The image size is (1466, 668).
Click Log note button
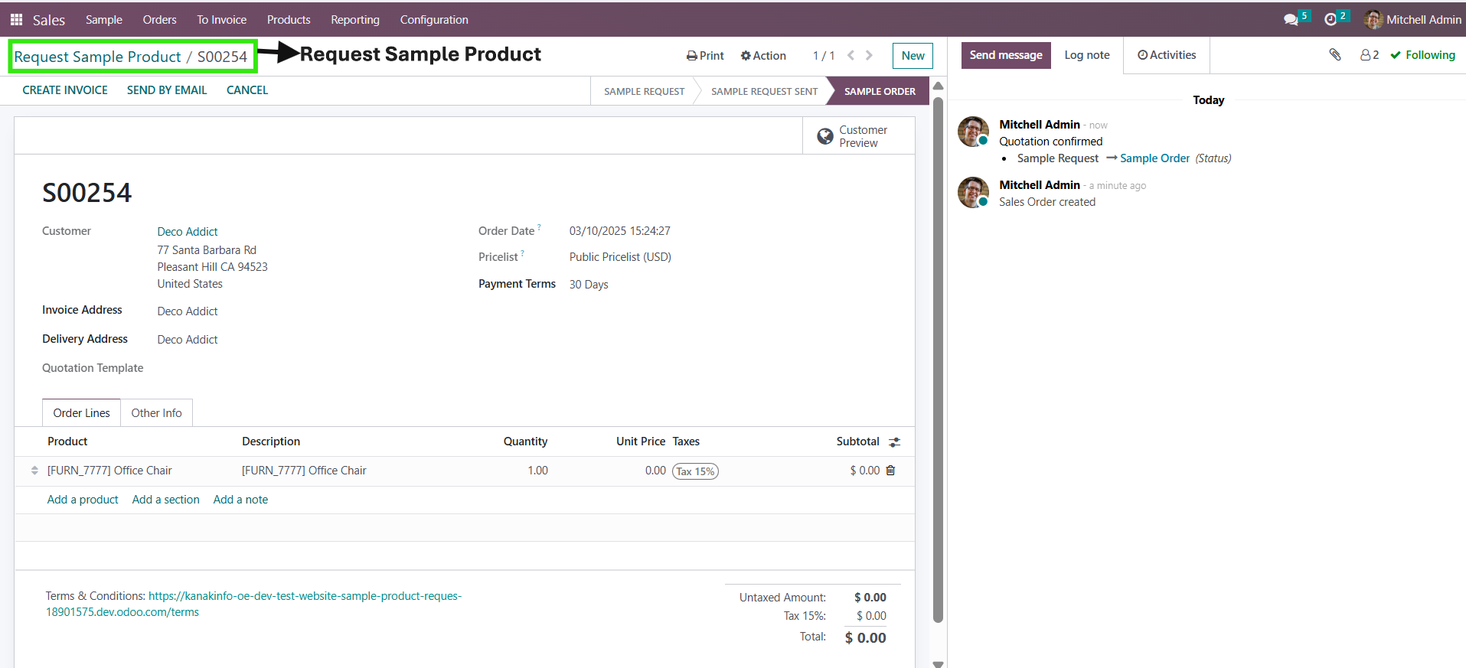click(x=1087, y=55)
